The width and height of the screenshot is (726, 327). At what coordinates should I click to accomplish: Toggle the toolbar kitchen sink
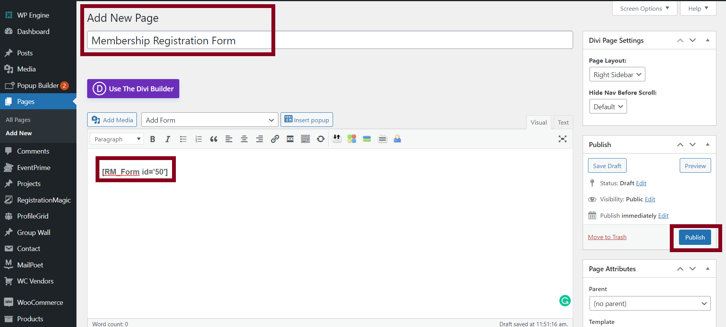[305, 139]
